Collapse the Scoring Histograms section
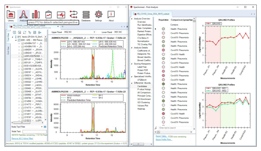 tap(132, 64)
